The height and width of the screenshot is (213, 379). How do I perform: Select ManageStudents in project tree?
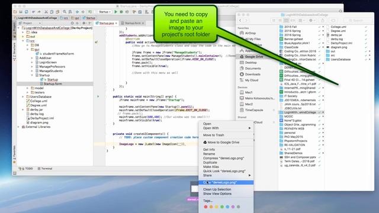click(49, 71)
